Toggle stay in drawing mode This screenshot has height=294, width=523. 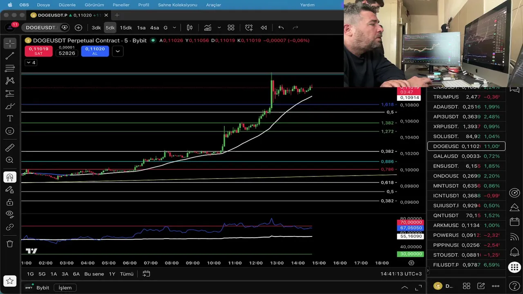point(10,189)
